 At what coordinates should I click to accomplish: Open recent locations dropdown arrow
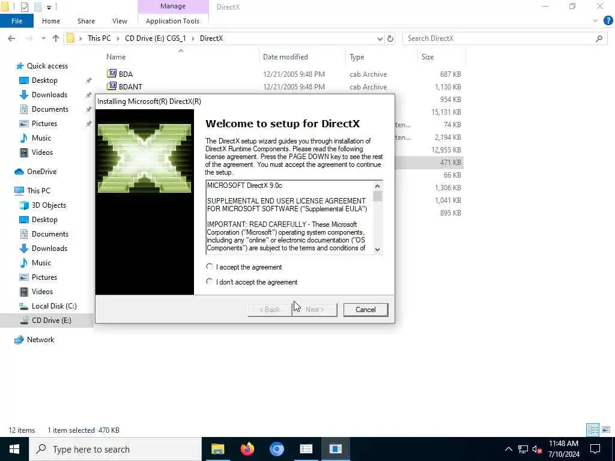tap(43, 38)
